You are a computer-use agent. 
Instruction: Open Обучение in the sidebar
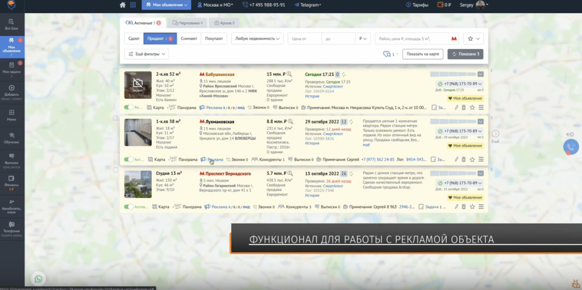tap(11, 138)
